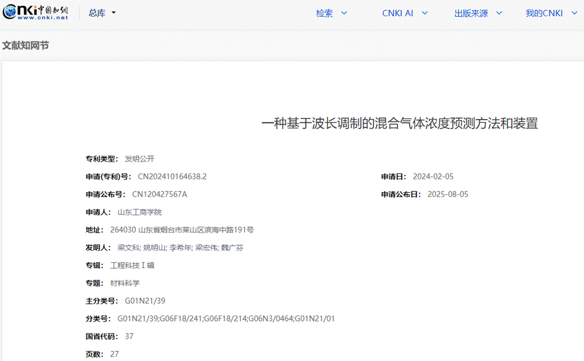Click application number CN202410164638.2
Viewport: 584px width, 361px height.
click(172, 177)
